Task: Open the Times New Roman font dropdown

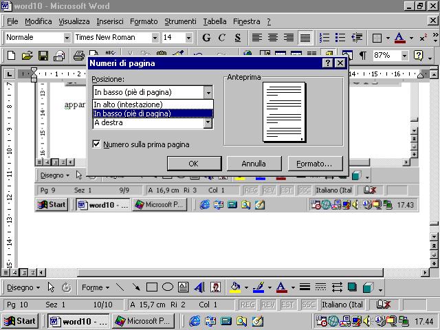Action: [155, 38]
